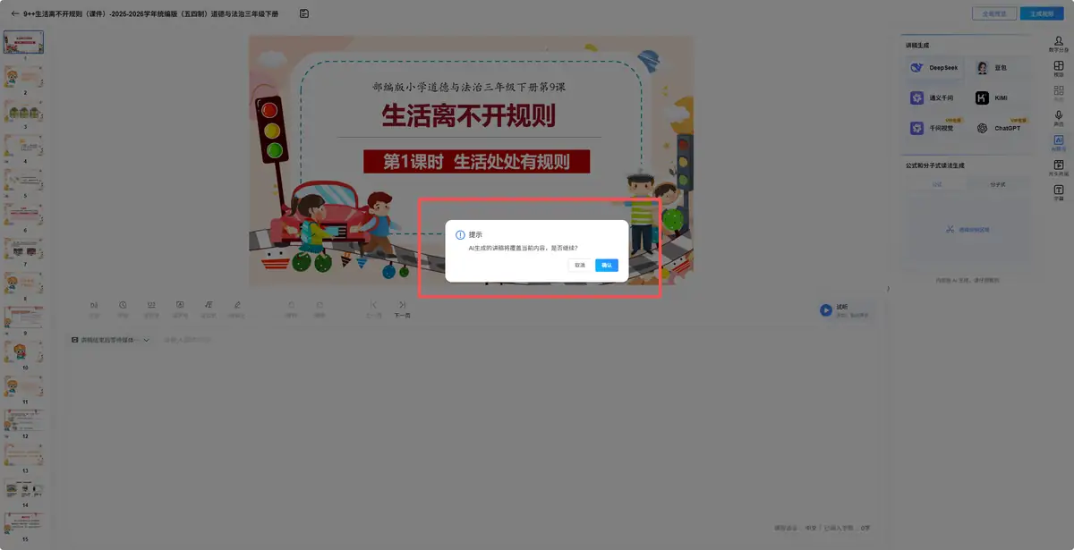Choose 通义千问 for script generation
The width and height of the screenshot is (1074, 550).
pos(934,97)
